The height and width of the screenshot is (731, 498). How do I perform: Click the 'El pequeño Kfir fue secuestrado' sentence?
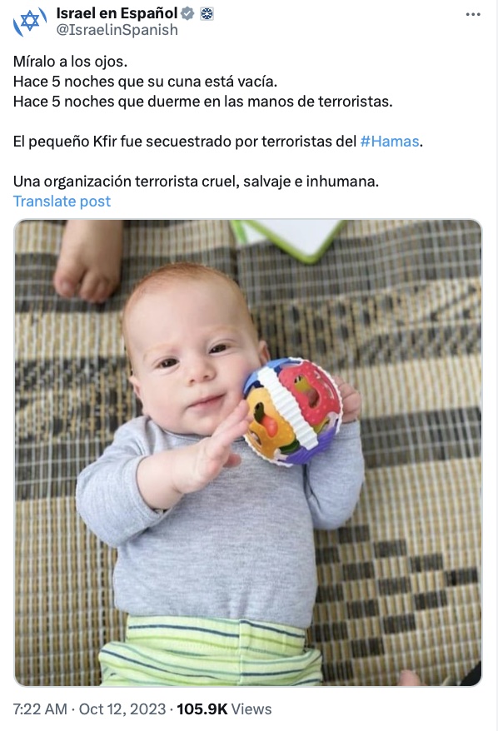click(x=217, y=142)
